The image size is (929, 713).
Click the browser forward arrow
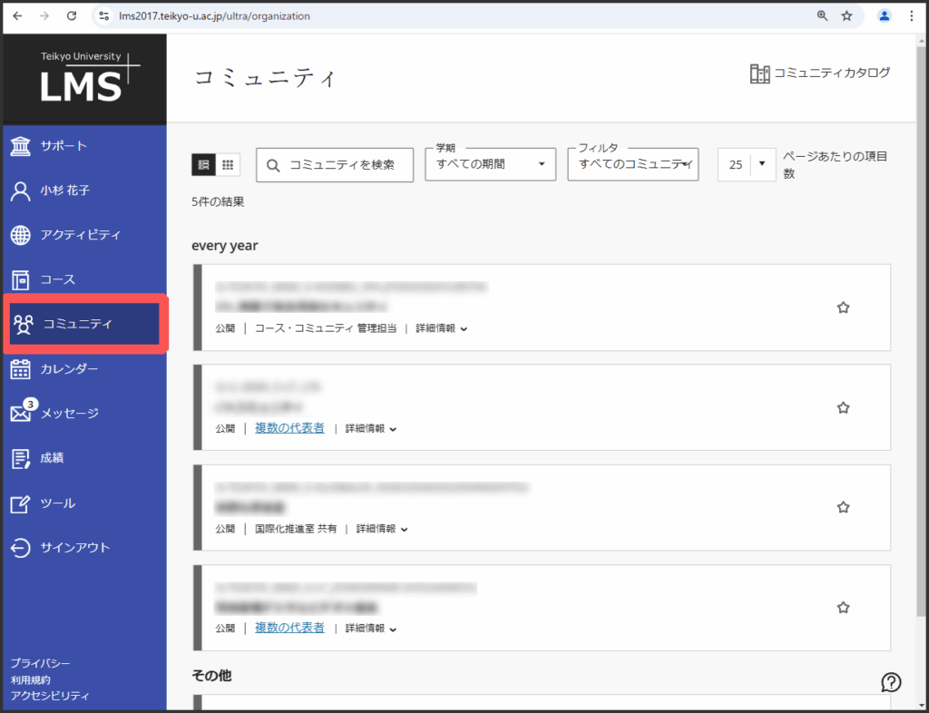coord(44,16)
